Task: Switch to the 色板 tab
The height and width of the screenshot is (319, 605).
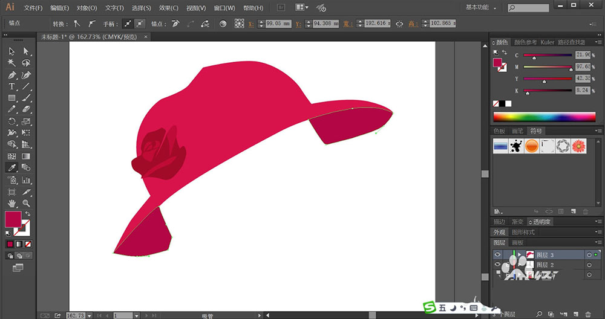Action: point(499,130)
